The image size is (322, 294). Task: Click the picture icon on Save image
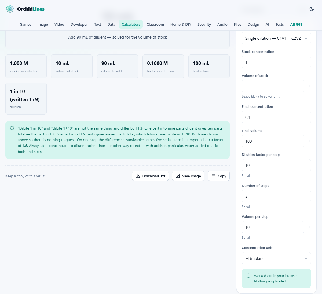tap(178, 176)
